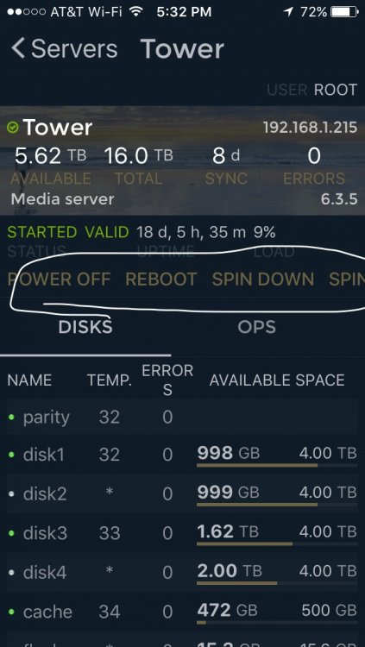Tap the disk1 usage bar
365x647 pixels.
coord(277,466)
